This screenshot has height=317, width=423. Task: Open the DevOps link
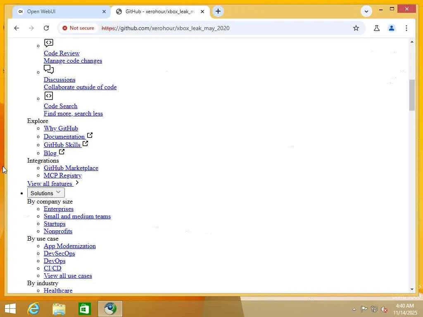tap(55, 261)
